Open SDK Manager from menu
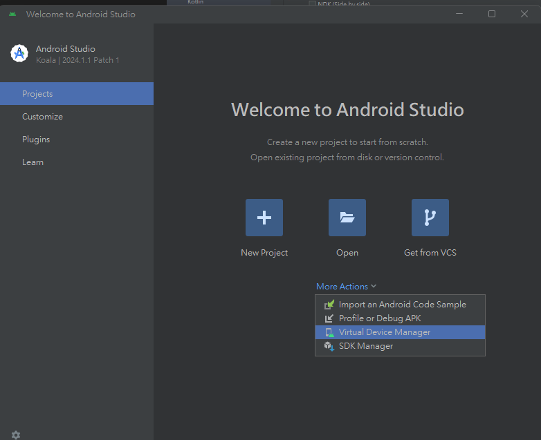This screenshot has height=440, width=541. pos(401,346)
